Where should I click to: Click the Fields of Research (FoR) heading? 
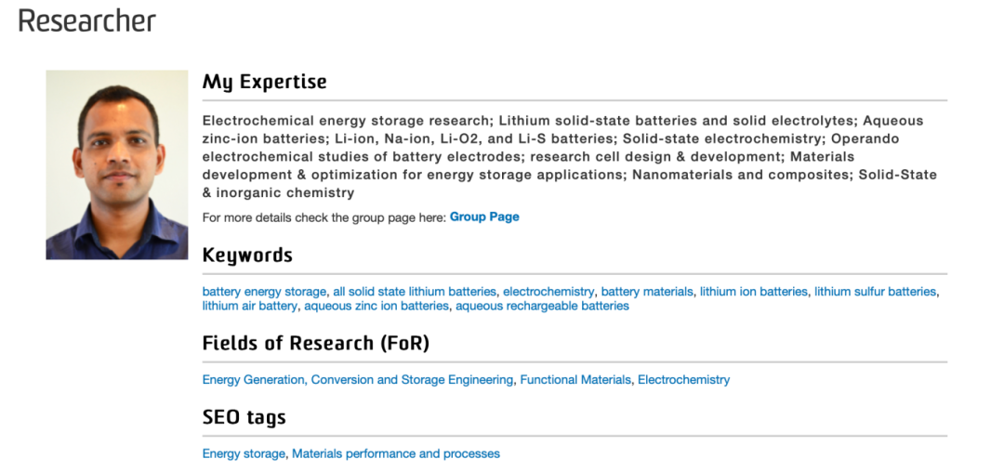coord(316,344)
